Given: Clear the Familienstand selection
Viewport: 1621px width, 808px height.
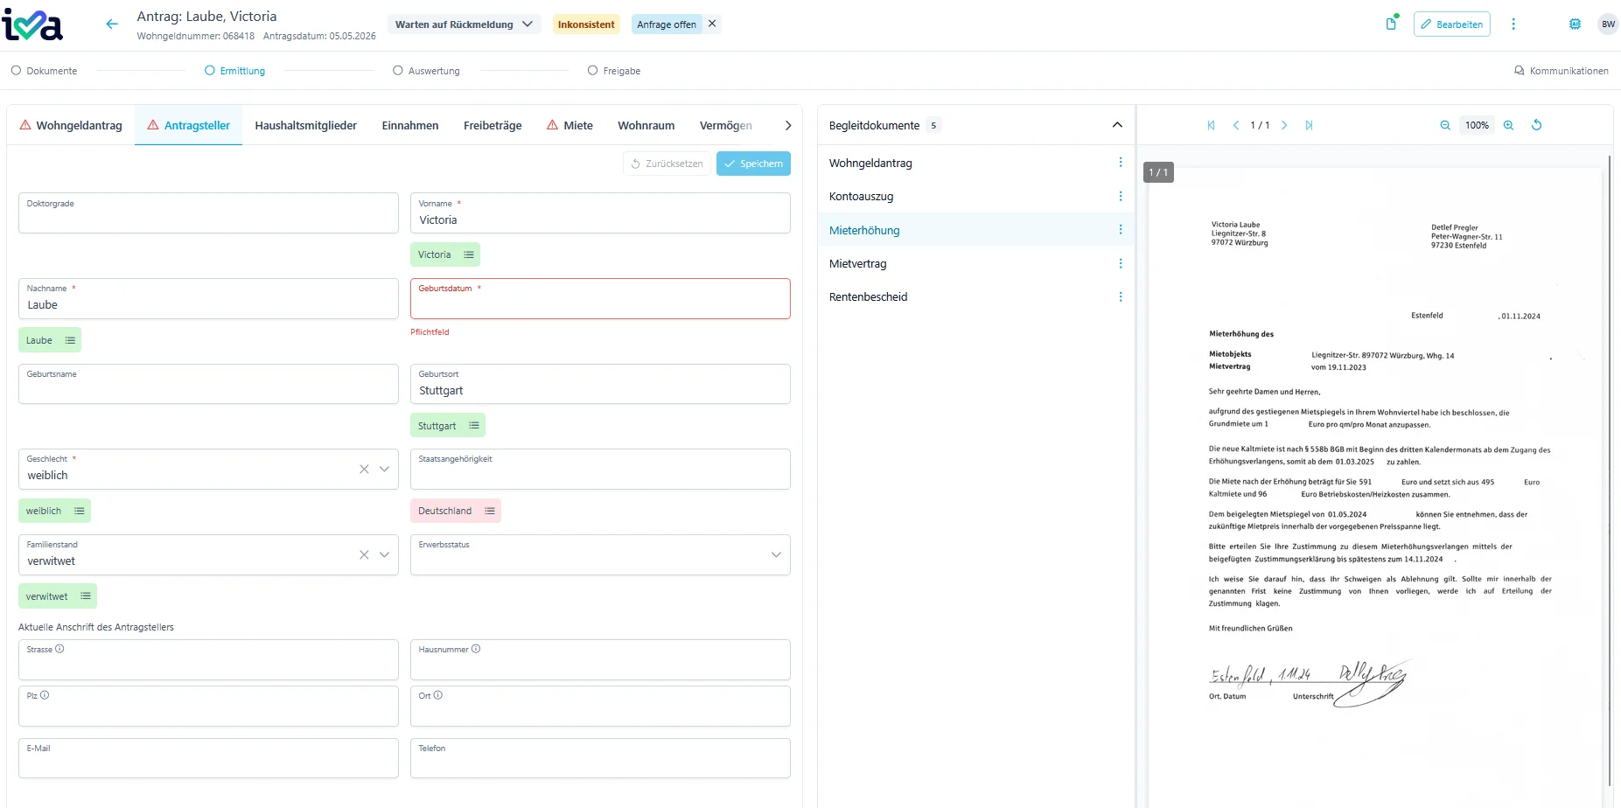Looking at the screenshot, I should (364, 555).
